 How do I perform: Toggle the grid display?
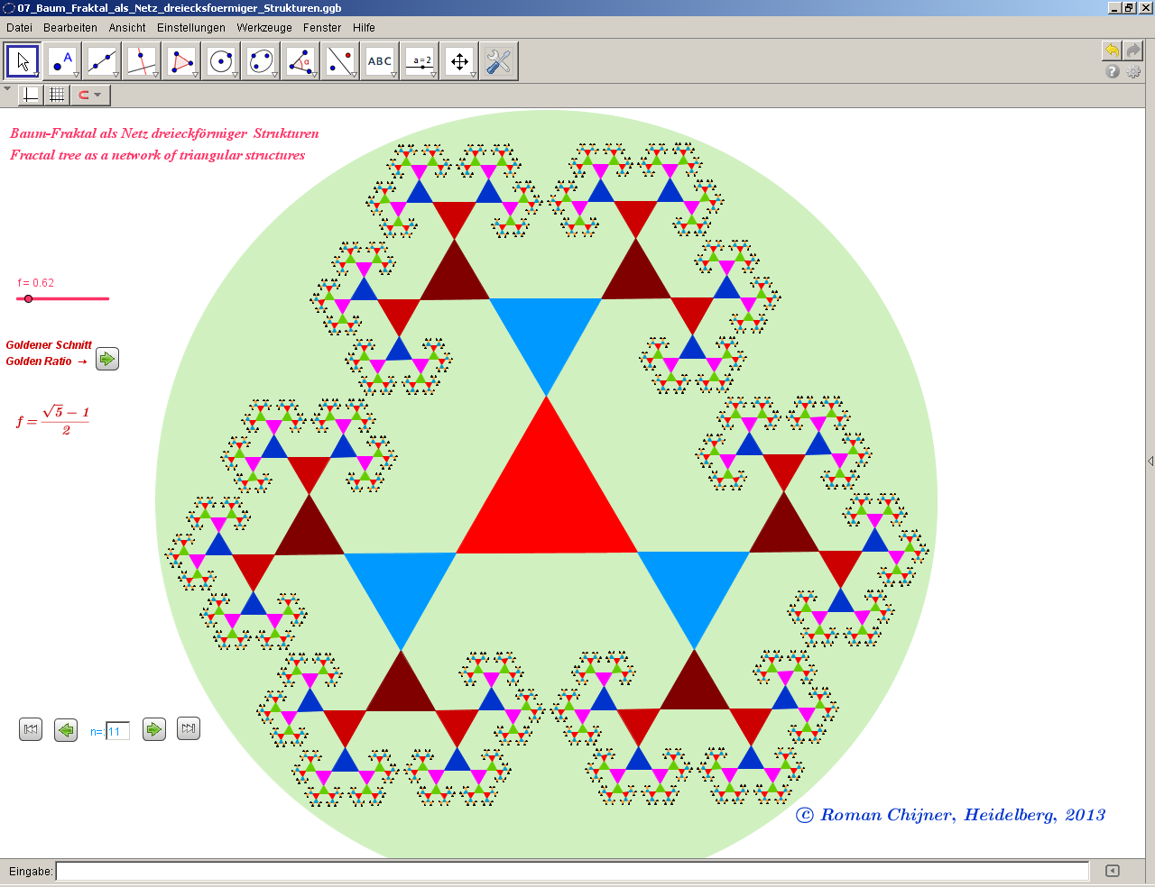click(57, 95)
